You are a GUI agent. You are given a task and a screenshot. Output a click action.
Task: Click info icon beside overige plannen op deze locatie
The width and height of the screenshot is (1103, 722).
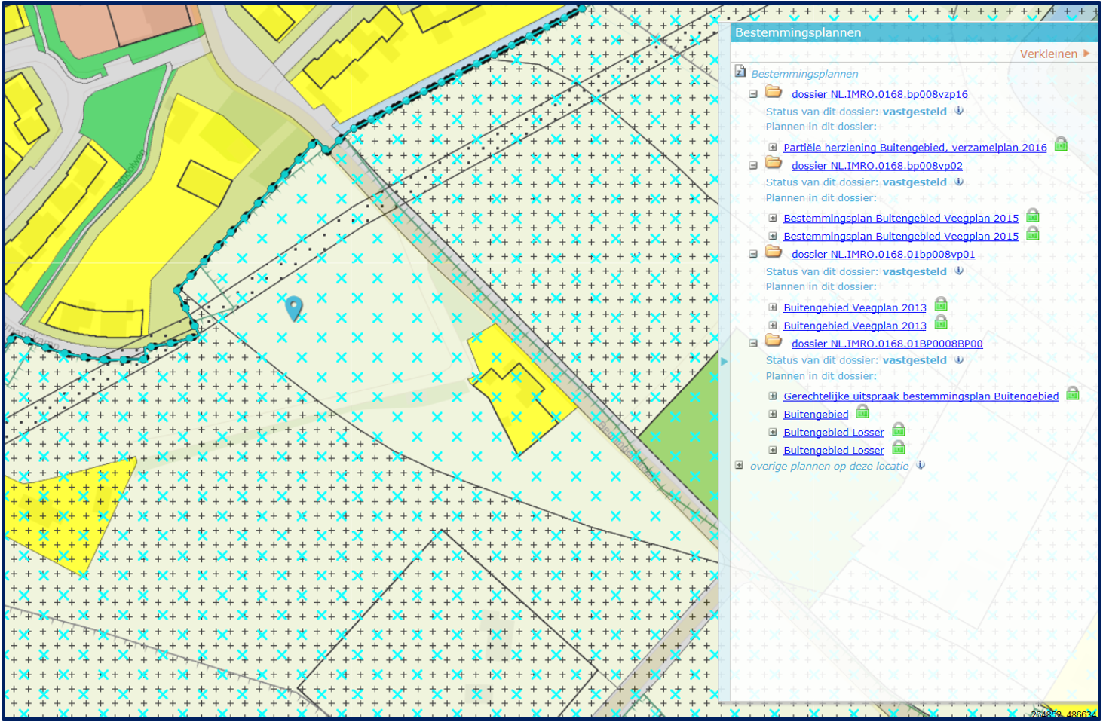click(x=921, y=466)
